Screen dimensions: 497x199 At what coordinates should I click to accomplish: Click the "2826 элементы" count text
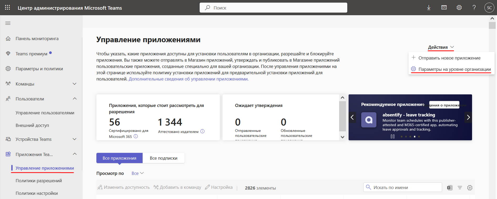point(260,188)
